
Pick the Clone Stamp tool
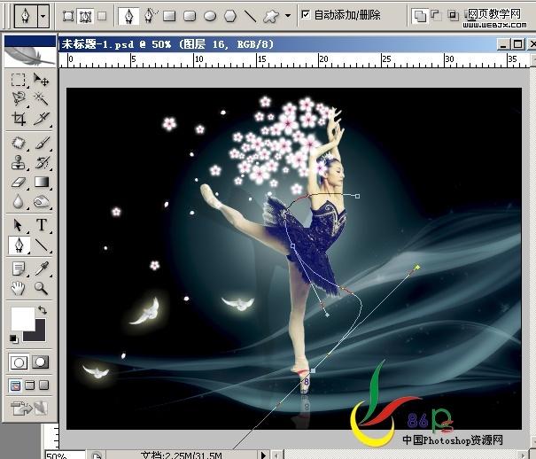pyautogui.click(x=19, y=163)
